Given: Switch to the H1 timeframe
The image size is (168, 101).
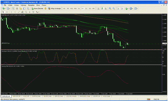Looking at the screenshot, I should tap(79, 8).
